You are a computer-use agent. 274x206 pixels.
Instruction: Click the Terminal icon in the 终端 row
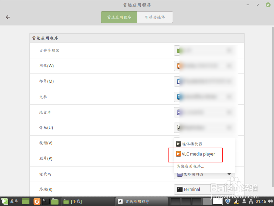179,190
